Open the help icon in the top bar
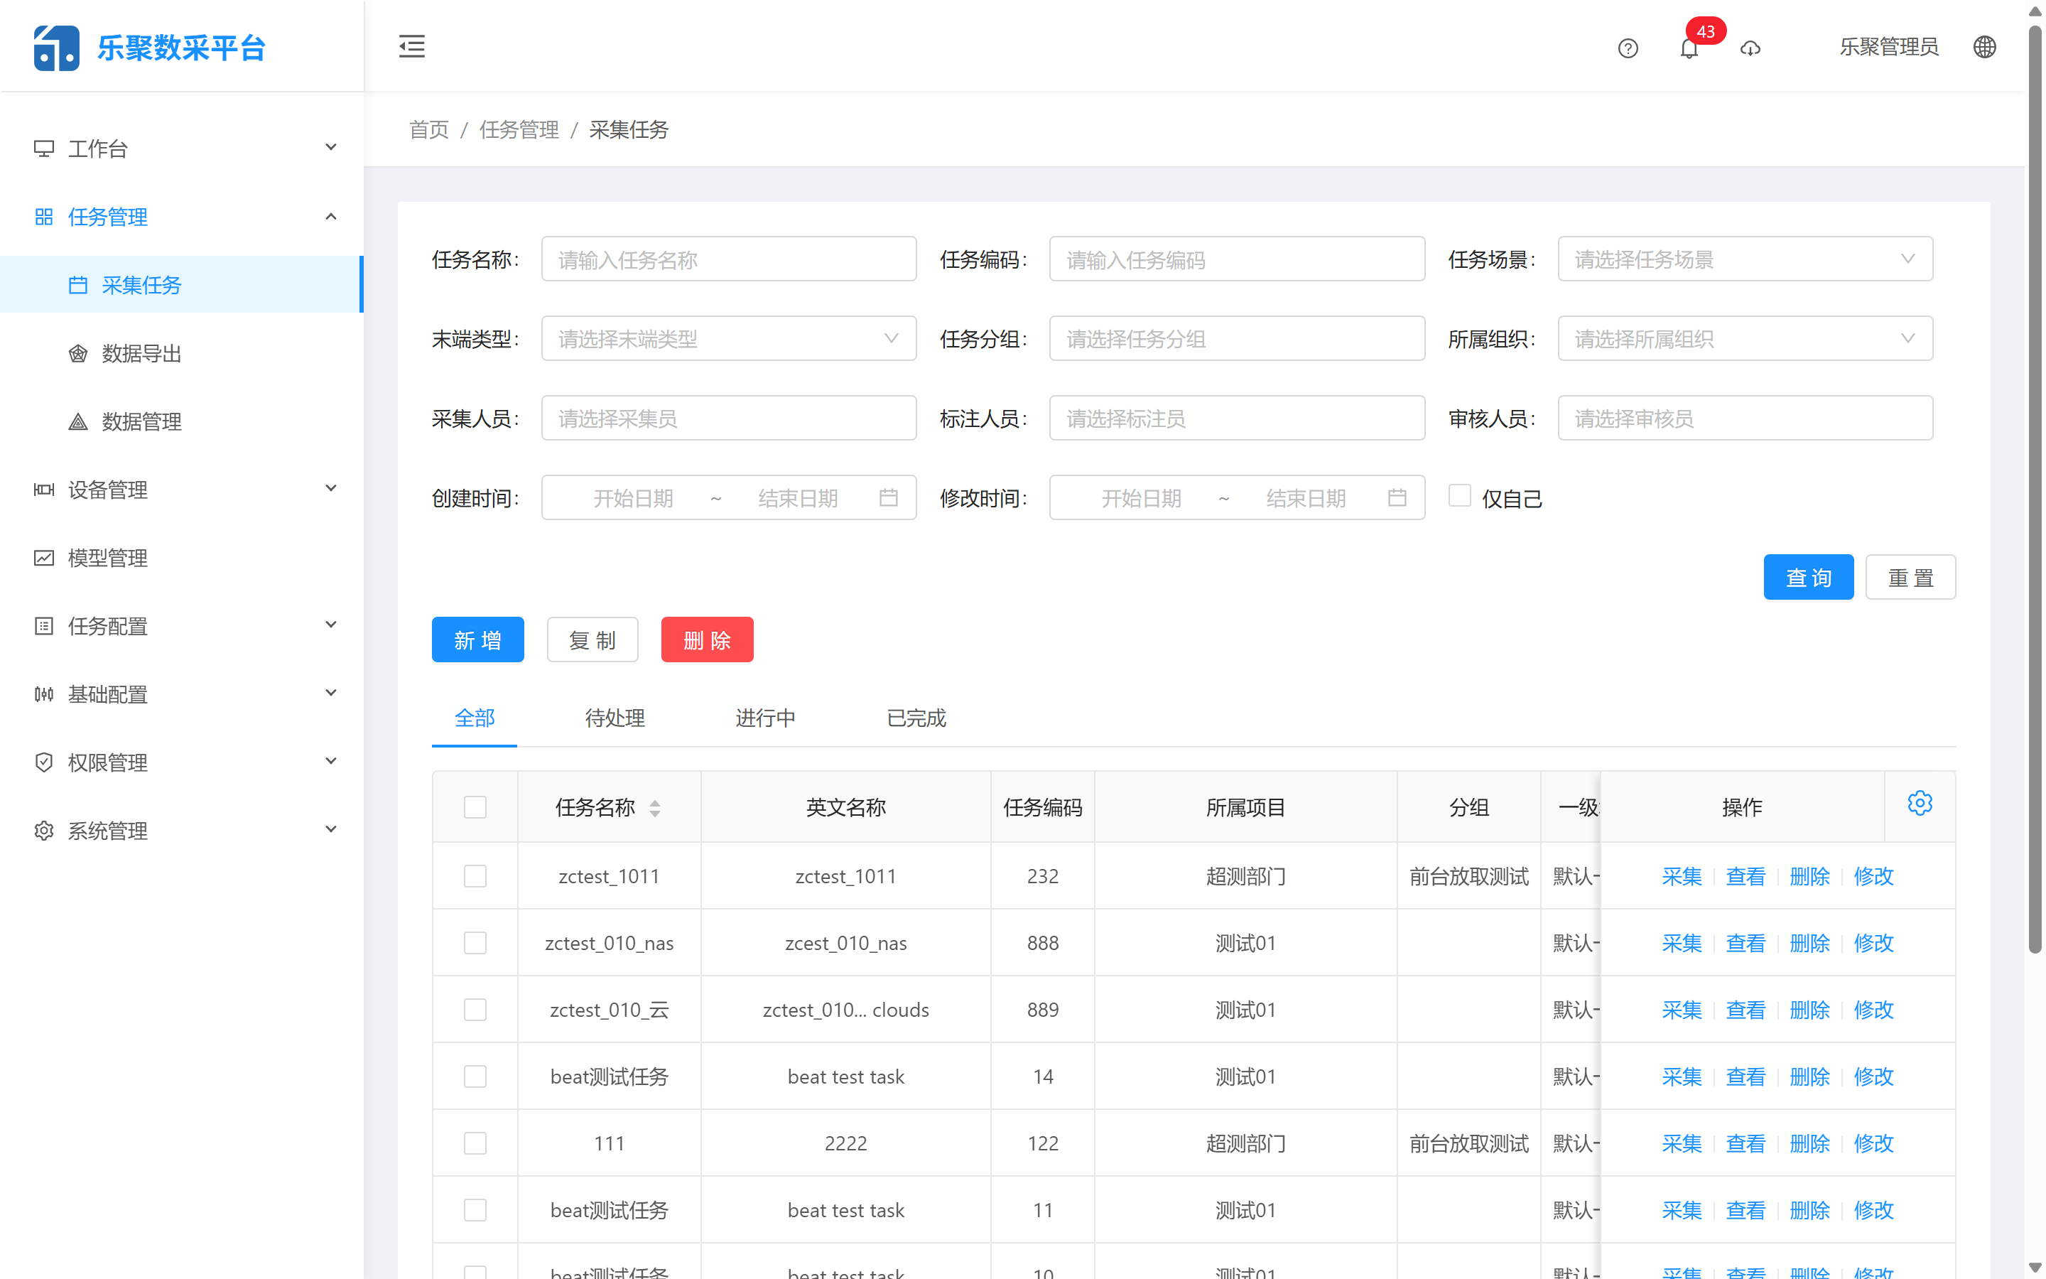 [x=1628, y=48]
